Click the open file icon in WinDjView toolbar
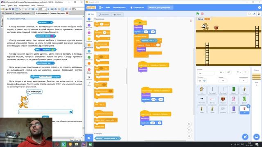This screenshot has height=147, width=262. tap(3, 9)
